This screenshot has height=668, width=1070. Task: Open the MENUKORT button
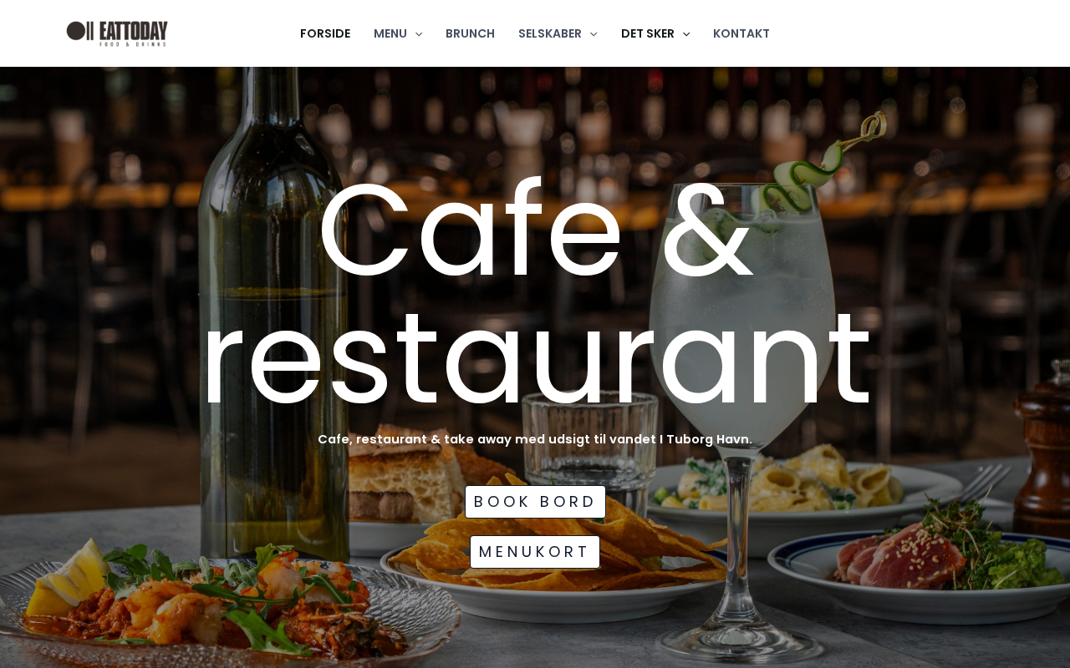coord(535,552)
